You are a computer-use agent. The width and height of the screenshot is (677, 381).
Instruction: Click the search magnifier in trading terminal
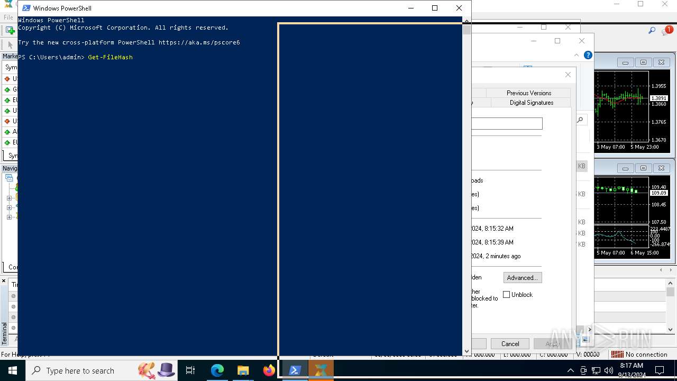[652, 31]
